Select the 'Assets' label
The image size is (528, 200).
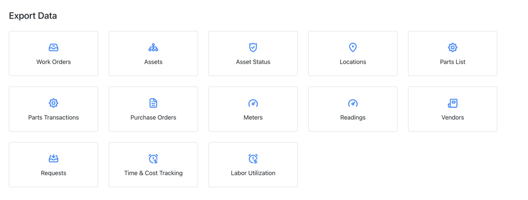coord(153,62)
